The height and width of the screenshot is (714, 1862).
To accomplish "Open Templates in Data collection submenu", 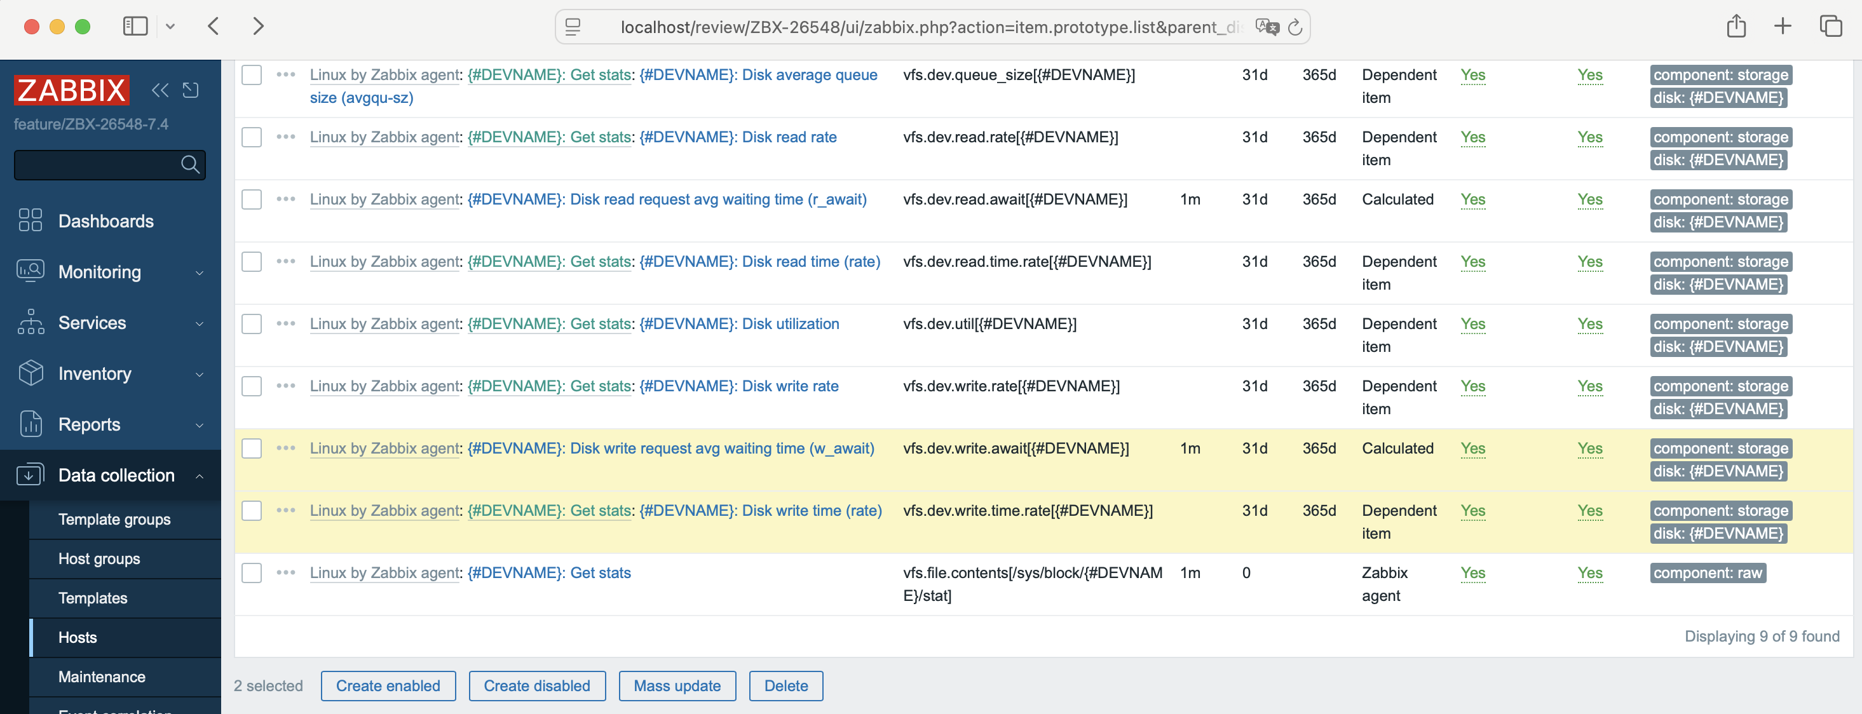I will click(x=93, y=598).
